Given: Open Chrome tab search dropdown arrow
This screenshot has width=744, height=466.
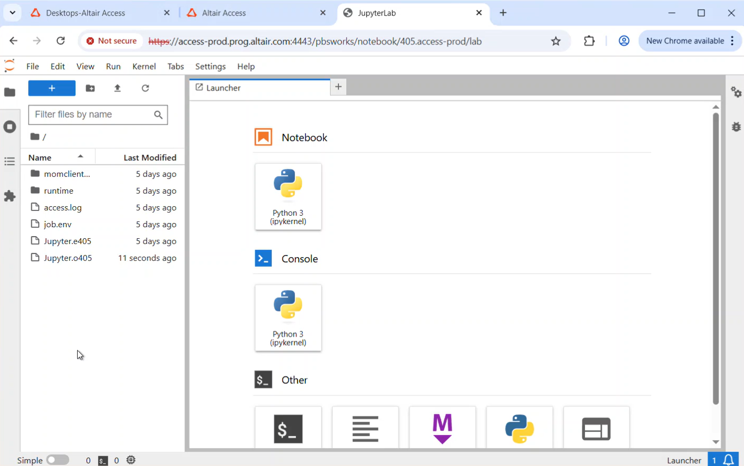Looking at the screenshot, I should click(13, 13).
